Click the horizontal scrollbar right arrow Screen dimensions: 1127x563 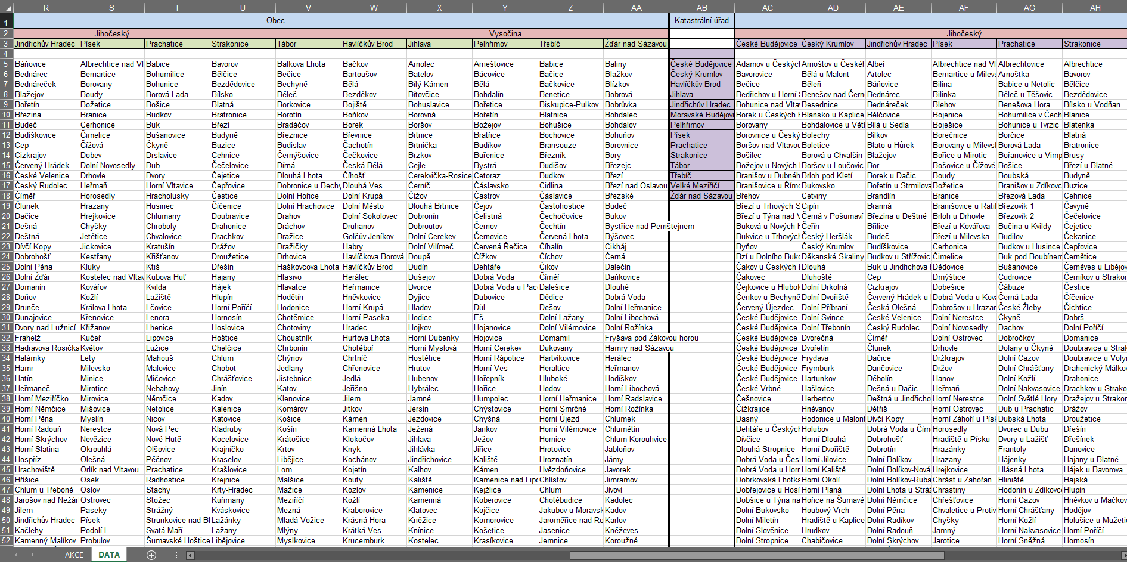pos(1123,555)
